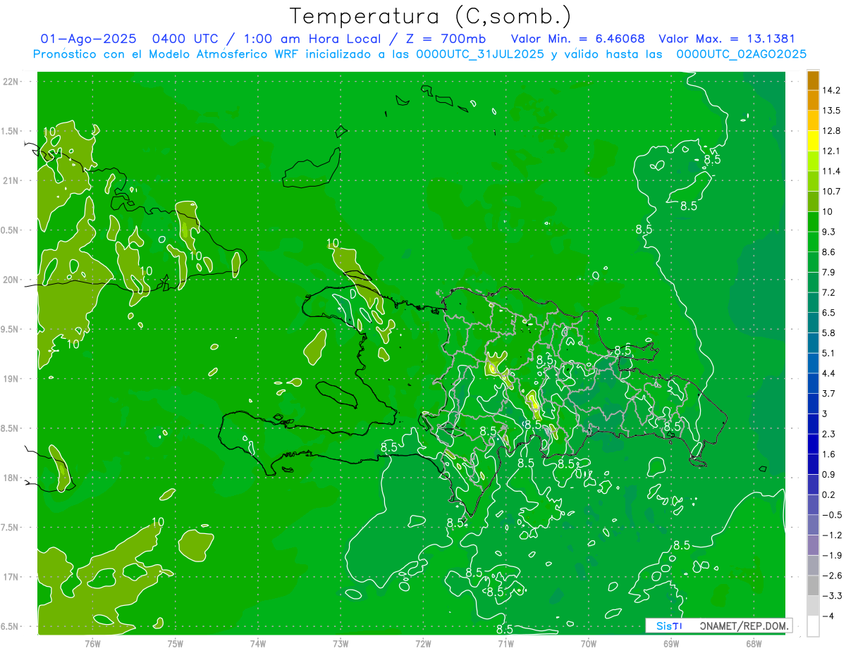Click the 'Valor Max. = 13.1381' readout
This screenshot has height=653, width=846.
(x=727, y=39)
